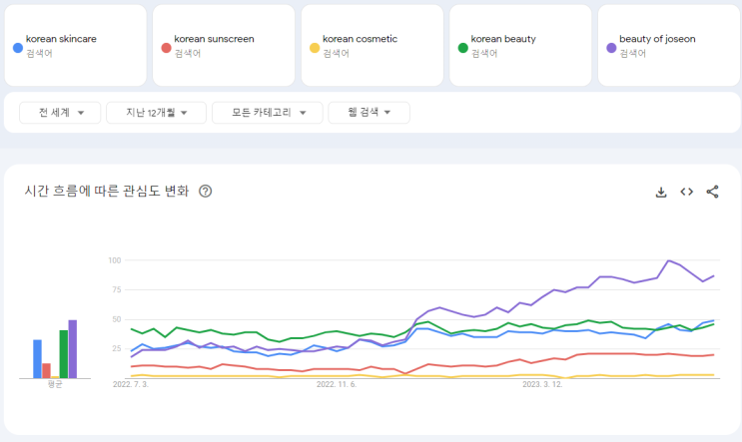
Task: Click the 2022. 11. 6. timeline date label
Action: [333, 382]
